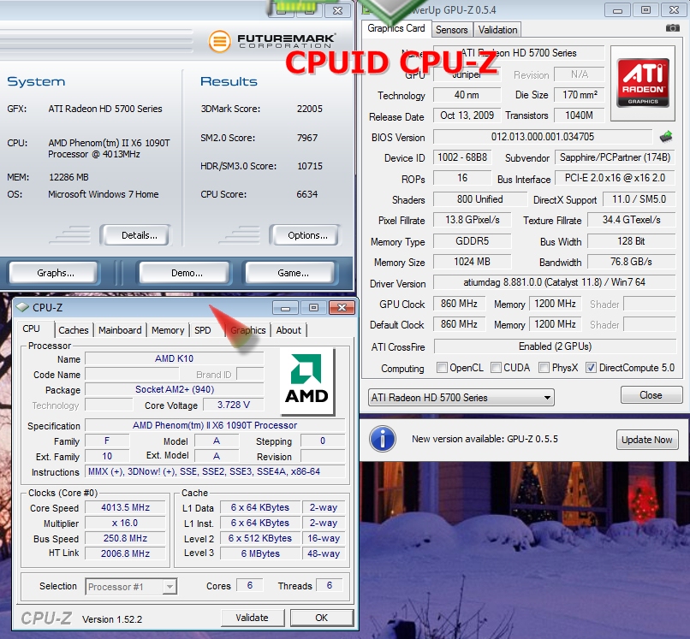This screenshot has height=639, width=690.
Task: Close the CPU-Z window
Action: click(x=342, y=307)
